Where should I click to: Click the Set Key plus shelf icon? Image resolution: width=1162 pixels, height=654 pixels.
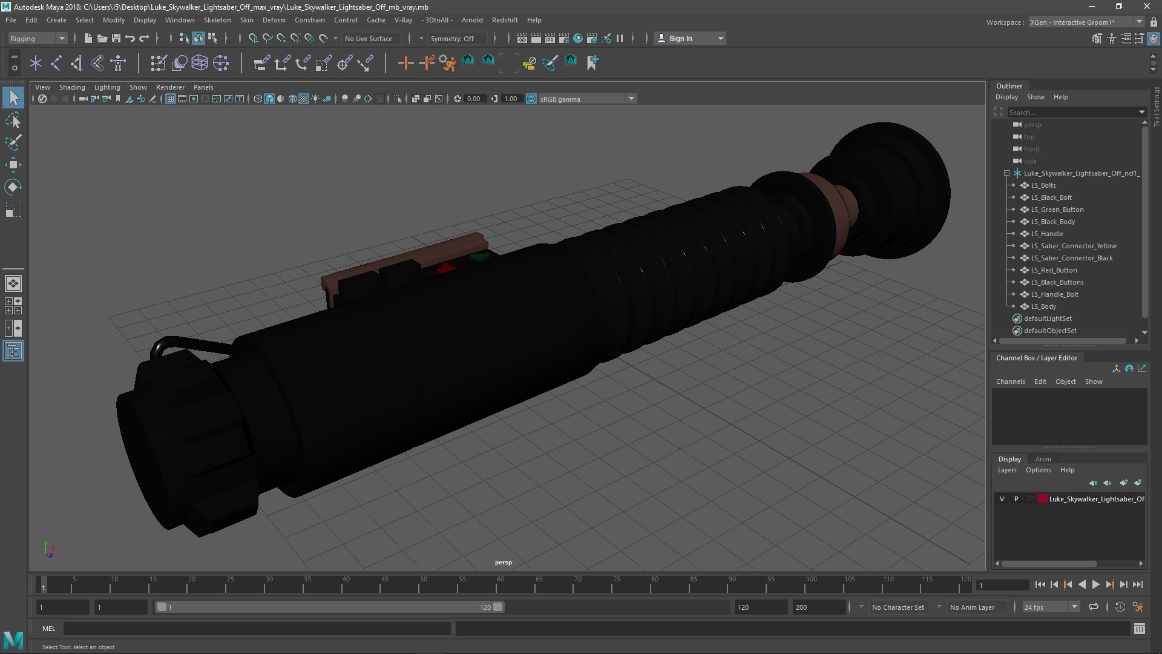[x=405, y=62]
